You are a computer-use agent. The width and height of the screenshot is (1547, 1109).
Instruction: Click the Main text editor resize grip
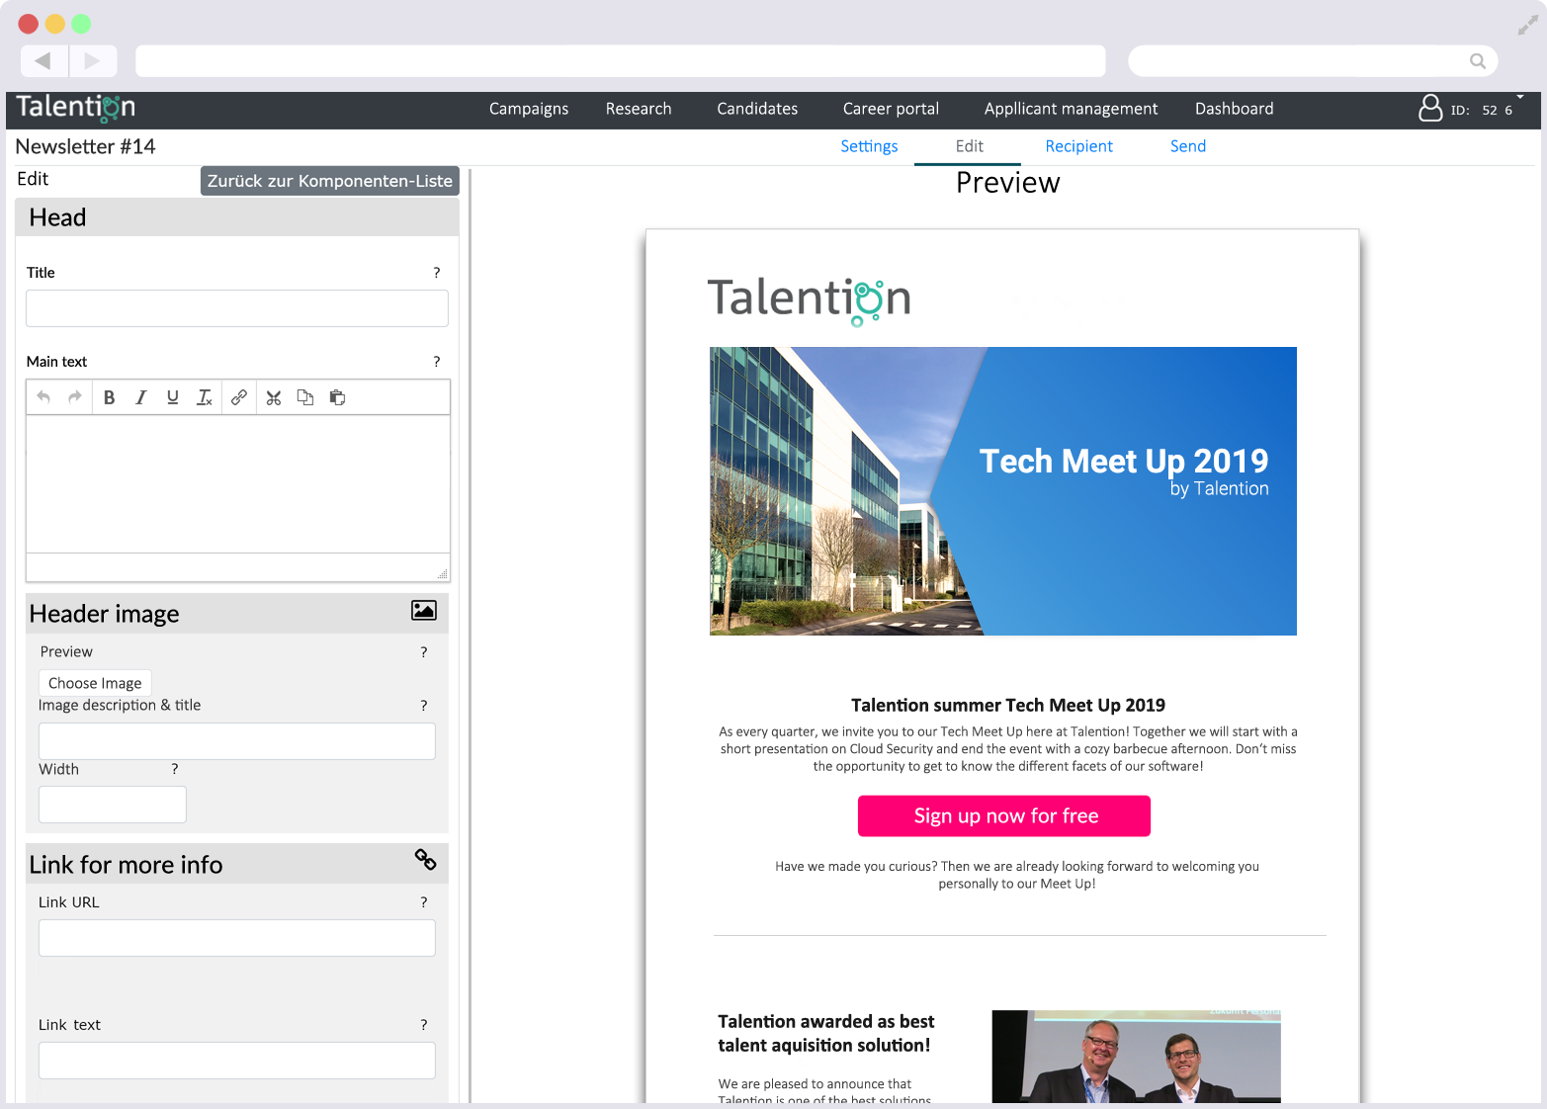tap(443, 574)
